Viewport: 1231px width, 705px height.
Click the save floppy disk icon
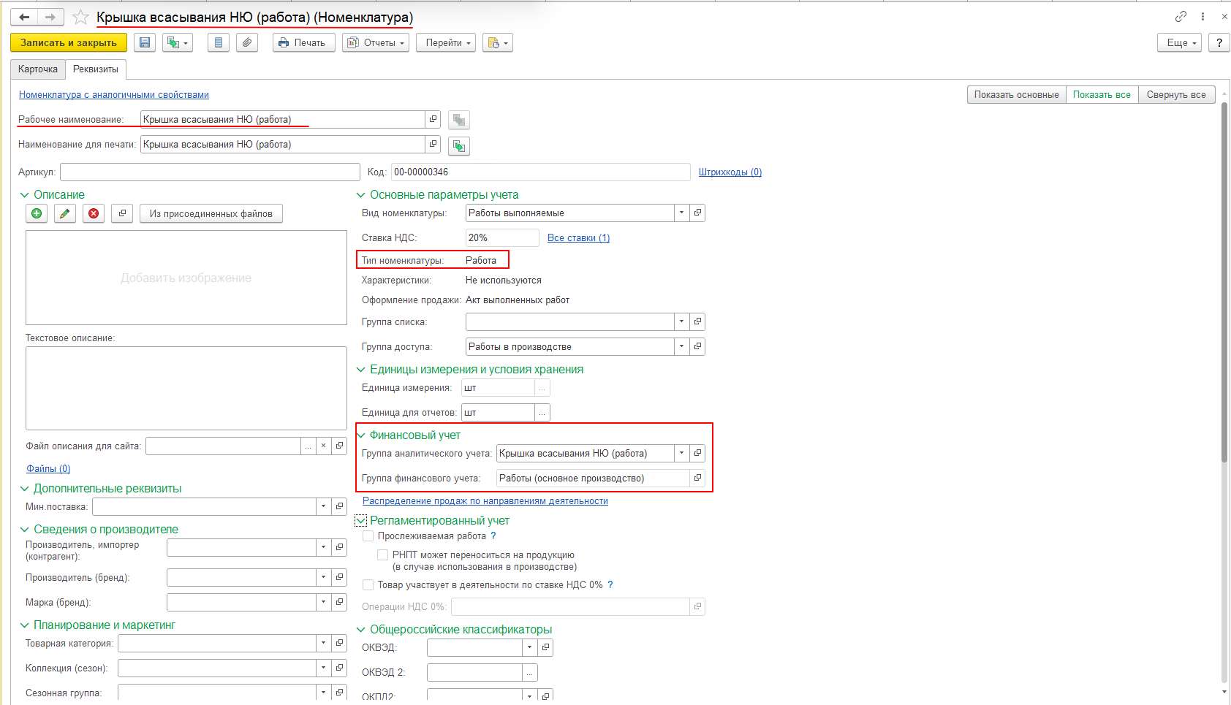click(145, 43)
